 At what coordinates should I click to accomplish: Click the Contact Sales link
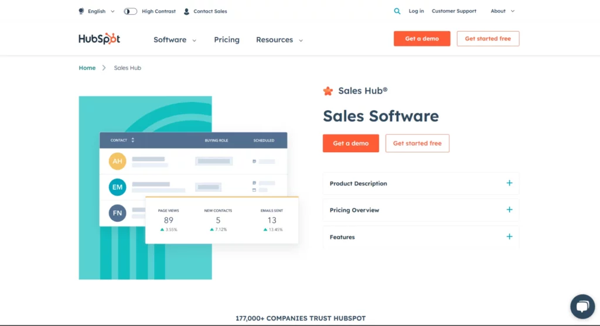pyautogui.click(x=210, y=12)
